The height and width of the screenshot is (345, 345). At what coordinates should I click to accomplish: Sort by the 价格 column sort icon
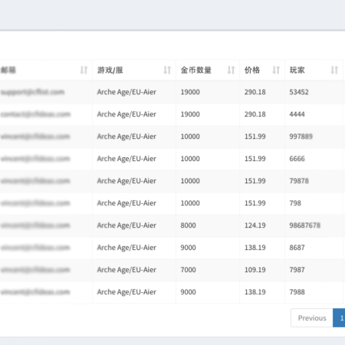pos(276,70)
